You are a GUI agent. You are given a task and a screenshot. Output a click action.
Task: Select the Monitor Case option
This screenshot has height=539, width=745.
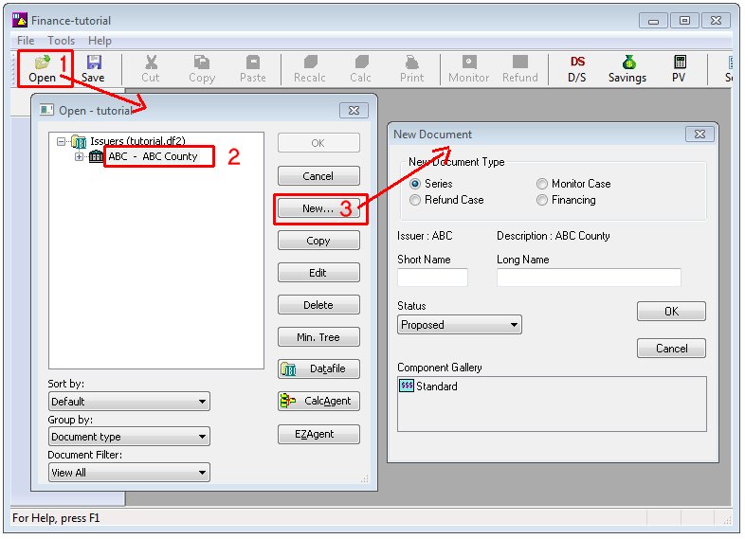point(542,184)
